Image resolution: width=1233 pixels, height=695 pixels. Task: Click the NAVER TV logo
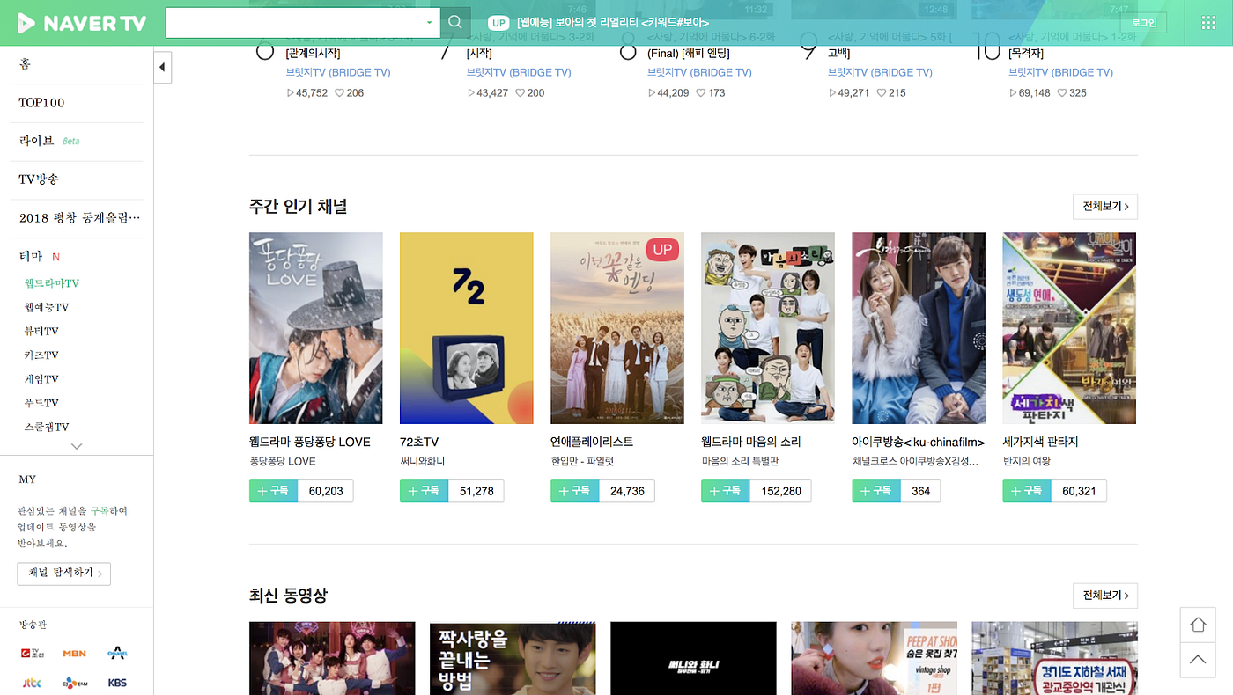pyautogui.click(x=82, y=23)
